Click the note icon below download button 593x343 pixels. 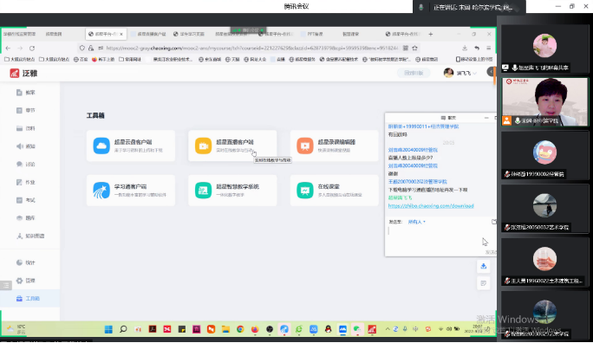tap(483, 283)
